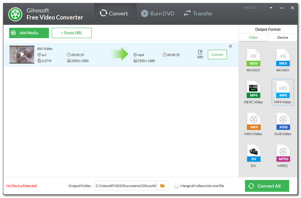Remove the AVI video from the list
Screen dimensions: 301x198
[x=231, y=46]
